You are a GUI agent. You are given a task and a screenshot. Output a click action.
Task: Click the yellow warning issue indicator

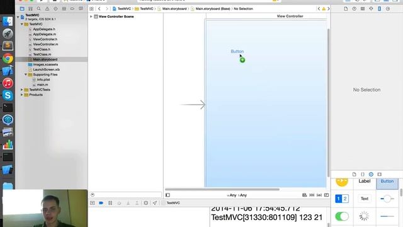pyautogui.click(x=324, y=9)
